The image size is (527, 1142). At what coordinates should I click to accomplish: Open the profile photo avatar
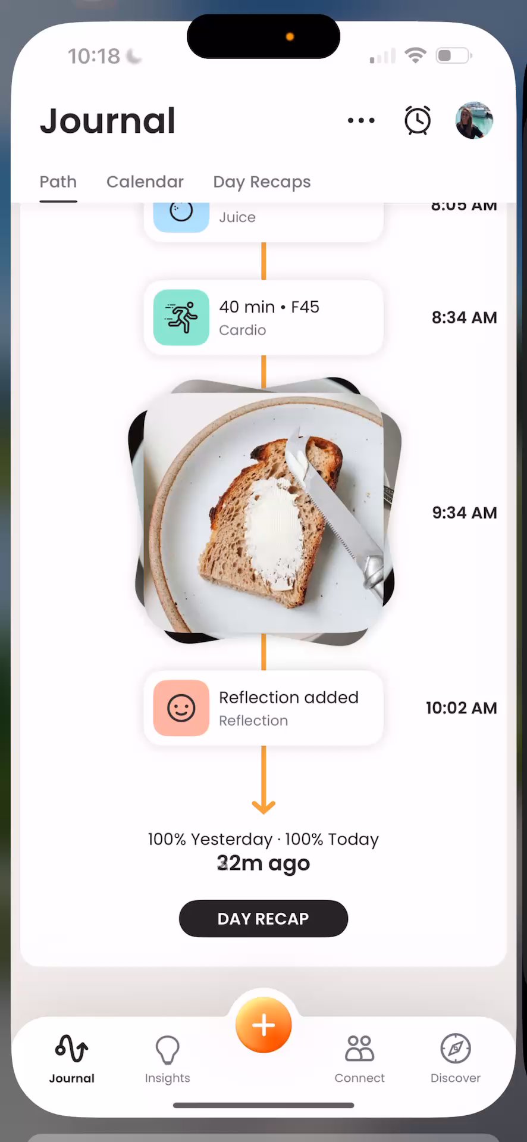point(474,120)
